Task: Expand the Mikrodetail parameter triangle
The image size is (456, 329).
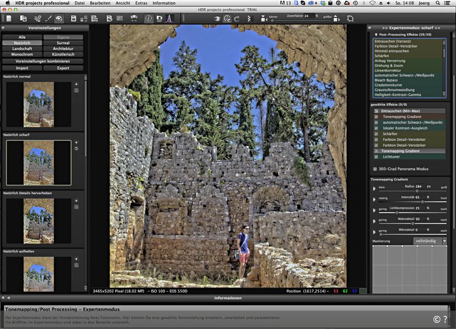Action: pos(374,232)
